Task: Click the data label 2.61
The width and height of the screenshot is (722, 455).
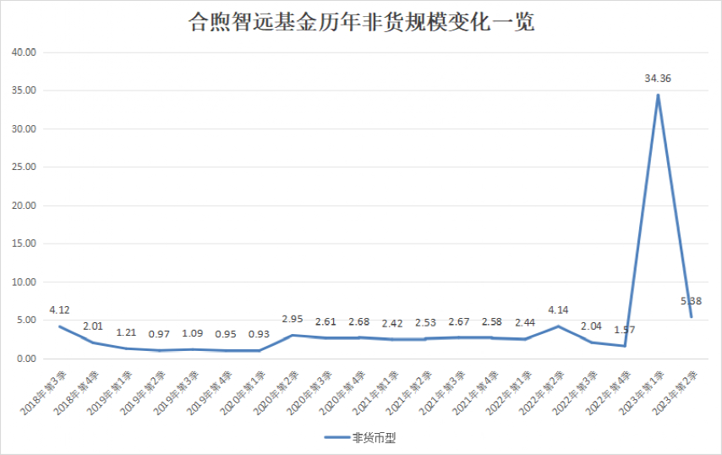Action: click(x=325, y=322)
